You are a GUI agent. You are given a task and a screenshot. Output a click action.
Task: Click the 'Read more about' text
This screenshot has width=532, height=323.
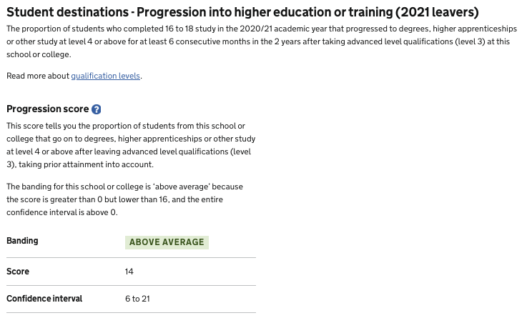point(38,76)
